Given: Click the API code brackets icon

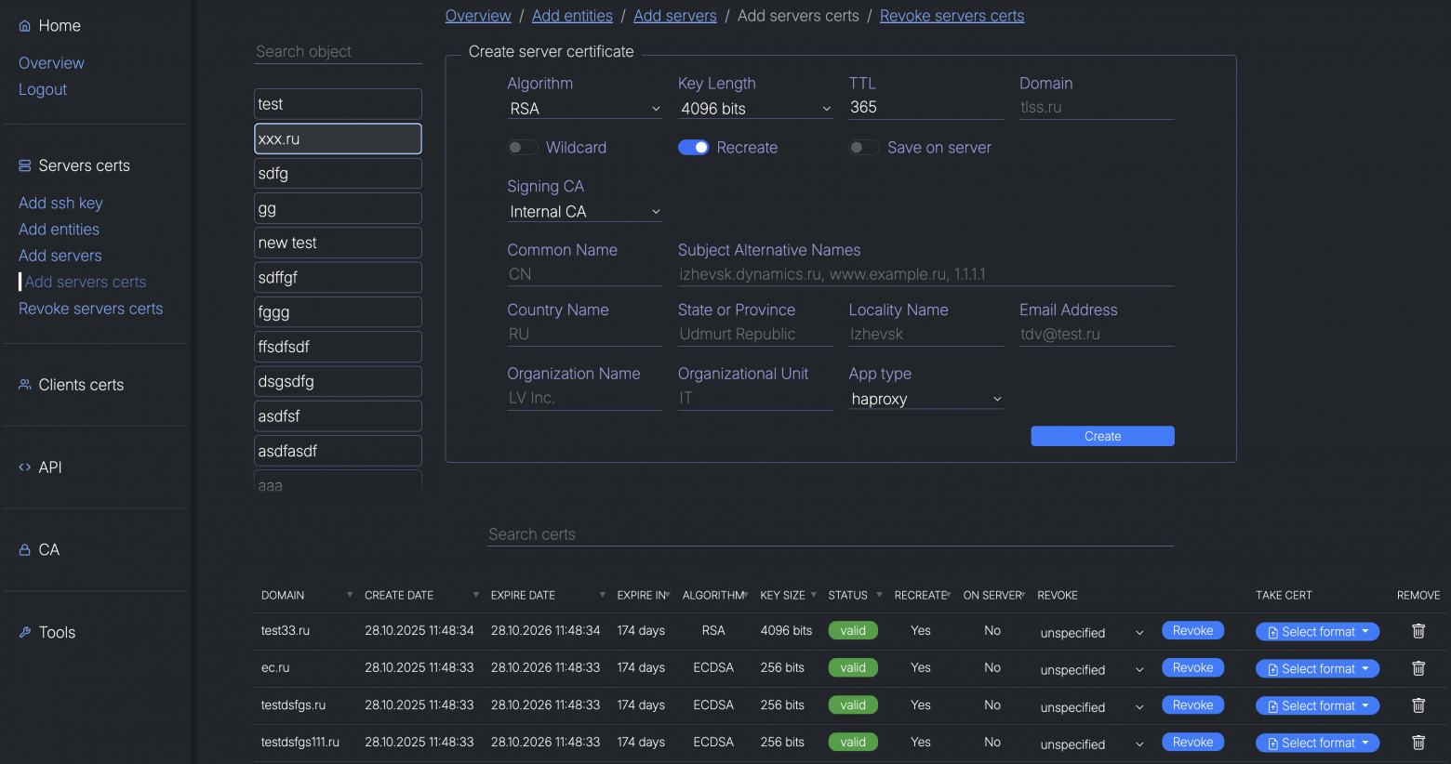Looking at the screenshot, I should pyautogui.click(x=25, y=468).
